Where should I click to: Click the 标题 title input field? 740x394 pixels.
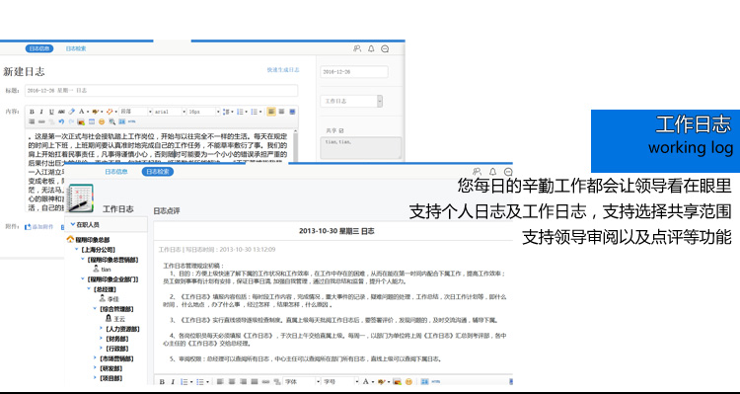coord(162,90)
